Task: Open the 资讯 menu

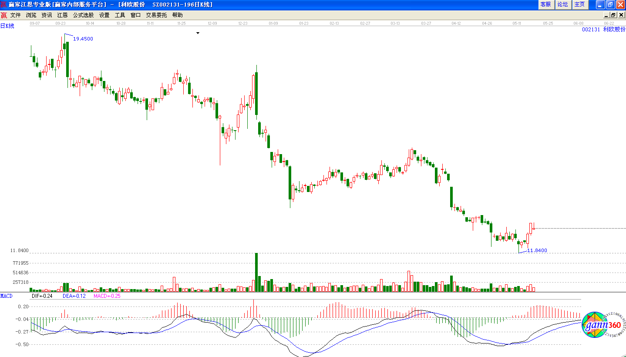Action: coord(47,15)
